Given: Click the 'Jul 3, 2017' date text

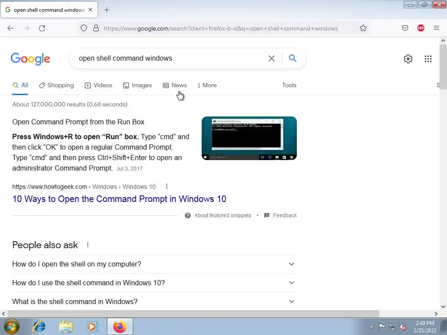Looking at the screenshot, I should (129, 169).
